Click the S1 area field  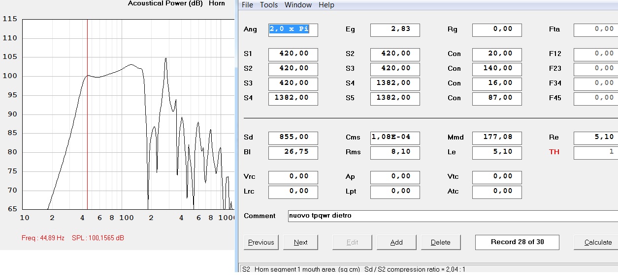(x=293, y=54)
